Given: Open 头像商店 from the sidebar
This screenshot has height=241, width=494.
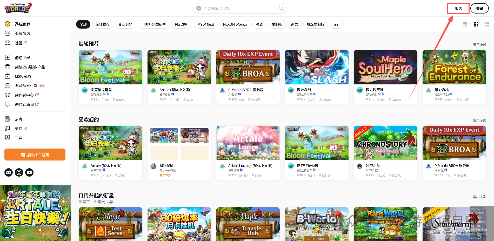Looking at the screenshot, I should coord(22,34).
